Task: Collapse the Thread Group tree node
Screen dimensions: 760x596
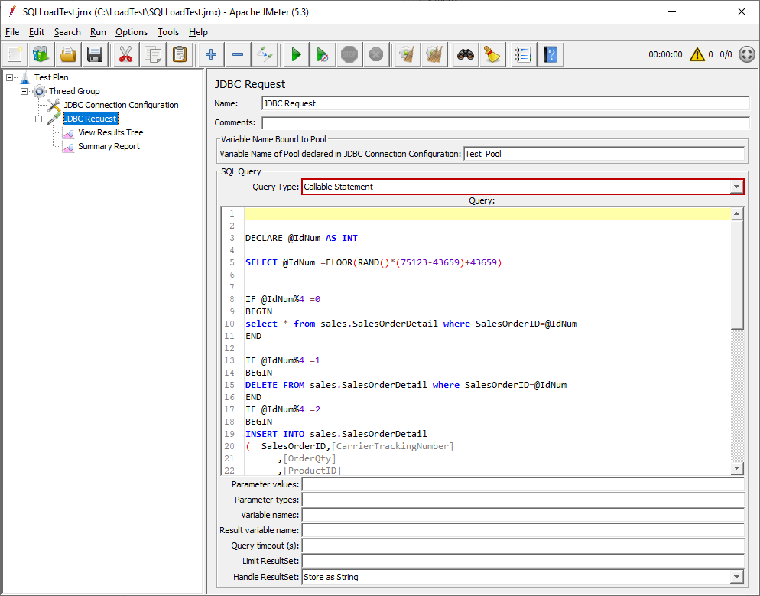Action: point(24,91)
